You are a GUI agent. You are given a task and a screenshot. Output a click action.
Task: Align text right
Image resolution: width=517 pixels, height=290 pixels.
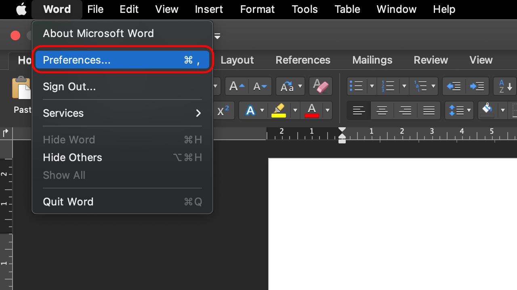[406, 110]
